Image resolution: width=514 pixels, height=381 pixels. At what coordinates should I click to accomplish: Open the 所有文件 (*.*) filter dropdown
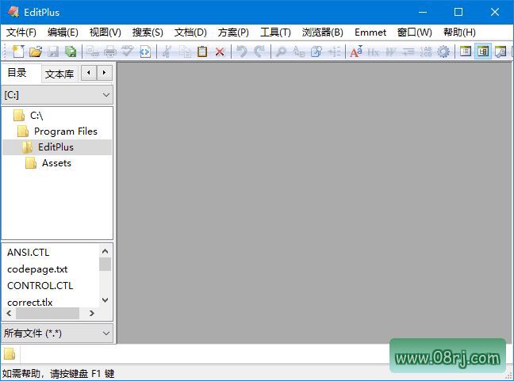coord(57,333)
